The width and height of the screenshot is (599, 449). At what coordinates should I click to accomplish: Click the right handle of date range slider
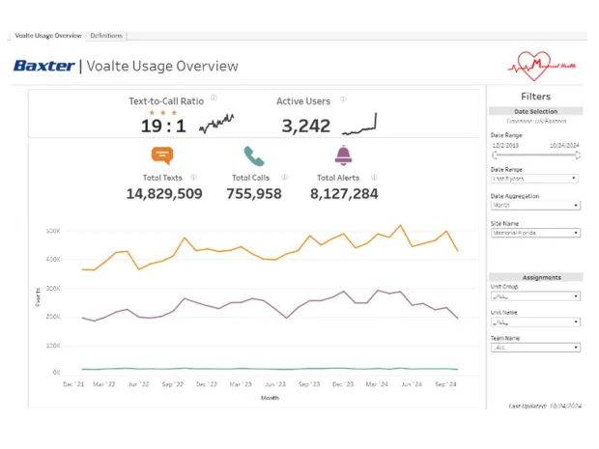tap(578, 155)
